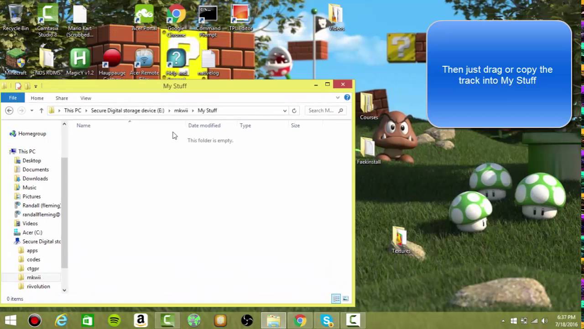The width and height of the screenshot is (584, 329).
Task: Select the Mario Kart (Scrubbed) desktop file
Action: click(x=80, y=21)
